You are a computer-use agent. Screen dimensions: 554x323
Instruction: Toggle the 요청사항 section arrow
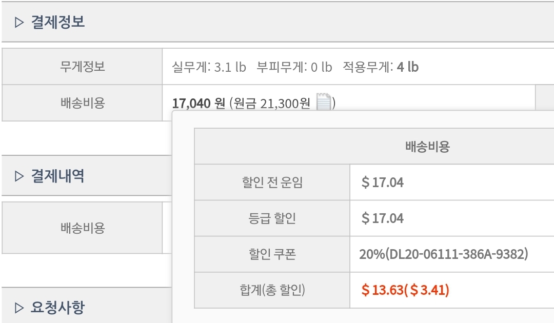(x=19, y=308)
